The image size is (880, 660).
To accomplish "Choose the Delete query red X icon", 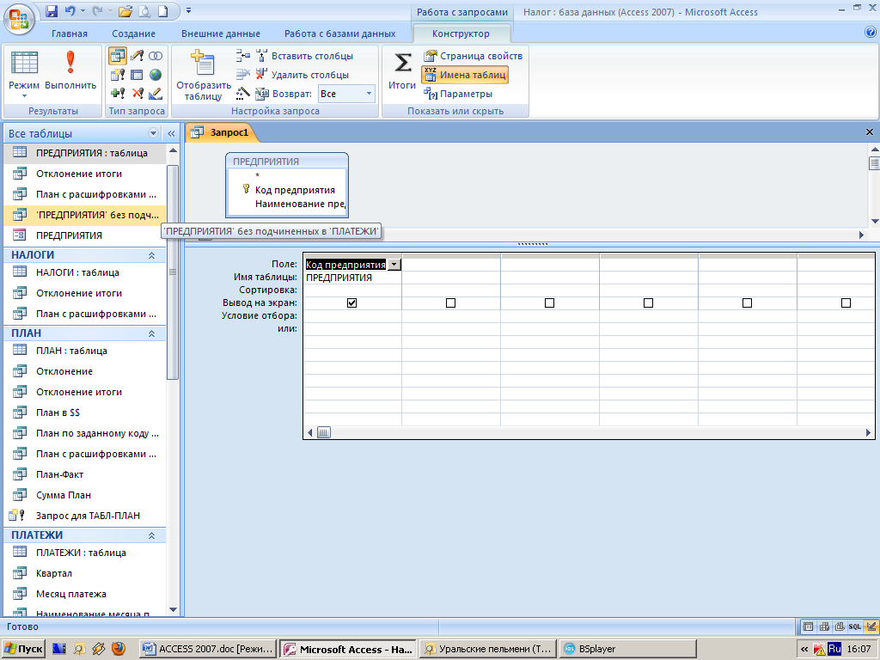I will pos(137,93).
